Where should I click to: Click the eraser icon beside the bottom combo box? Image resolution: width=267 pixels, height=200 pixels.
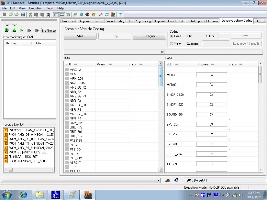coord(167,180)
